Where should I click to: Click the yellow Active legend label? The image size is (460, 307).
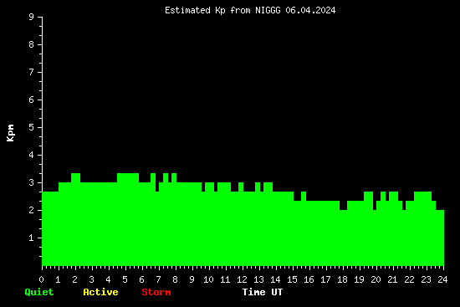click(x=100, y=292)
